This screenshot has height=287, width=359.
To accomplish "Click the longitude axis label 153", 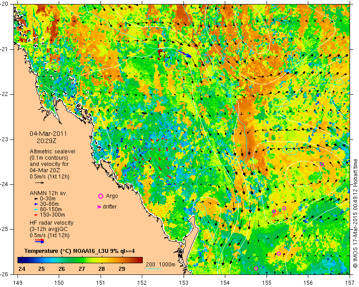I will (x=184, y=283).
